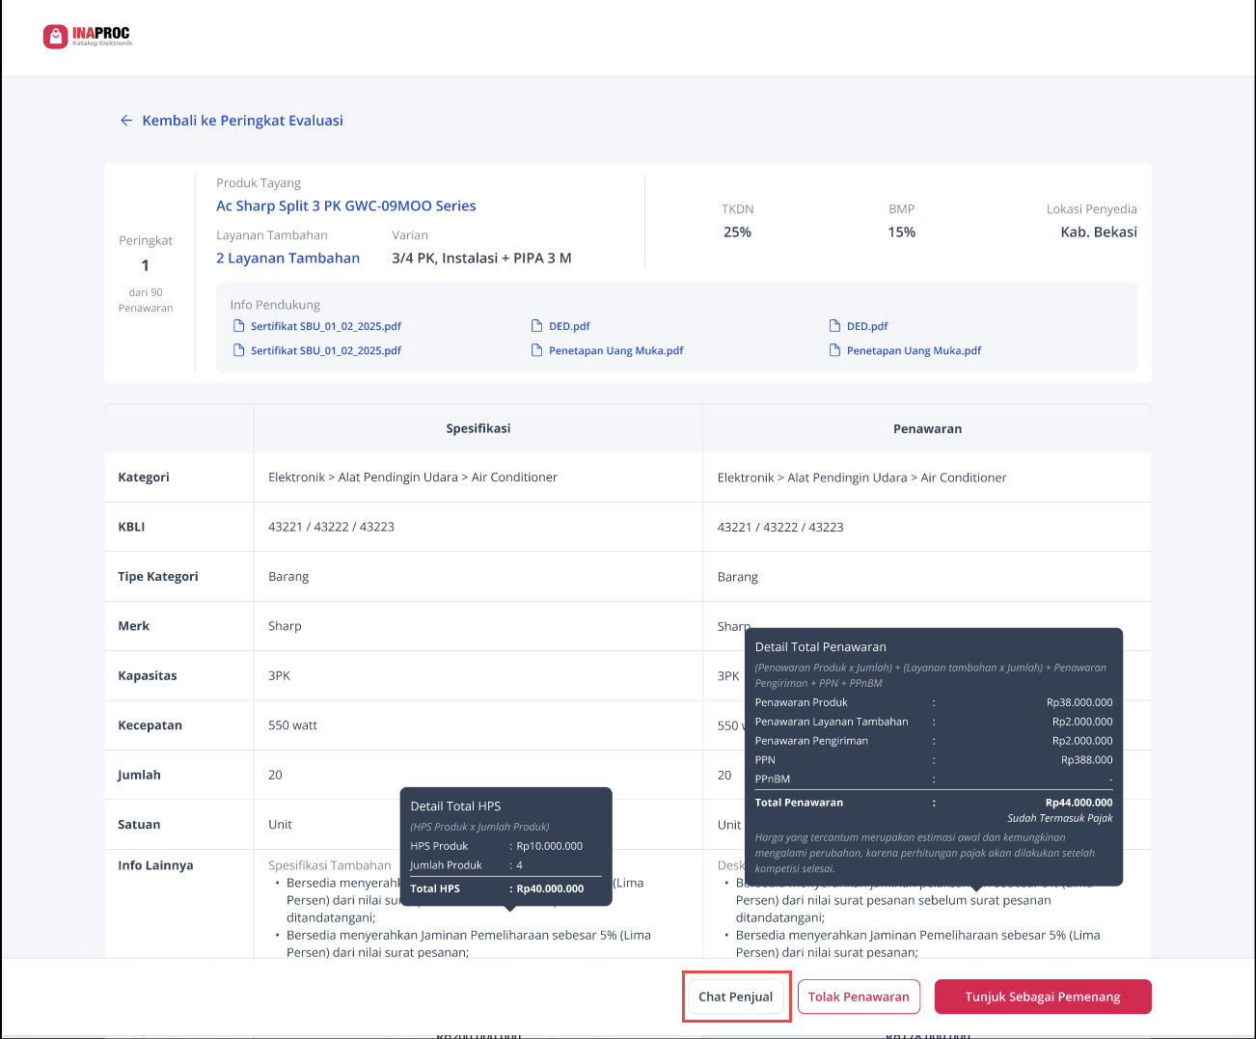Open the lower Sertifikat SBU_01_02_2025.pdf file

click(326, 350)
